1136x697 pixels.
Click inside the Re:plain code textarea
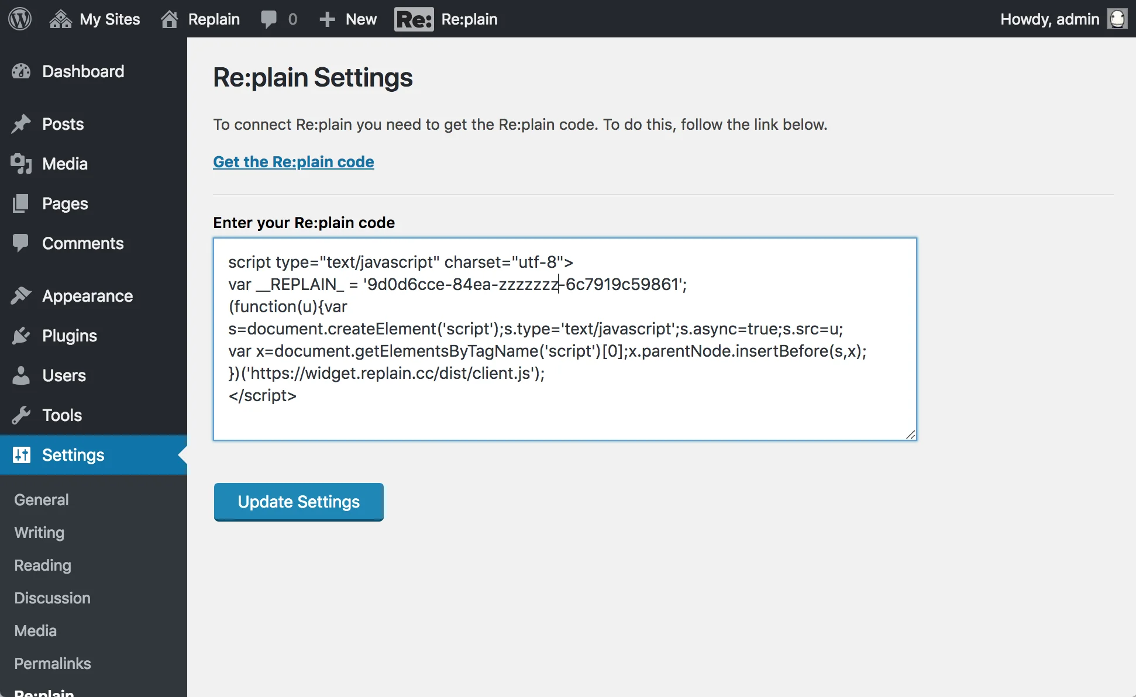(x=565, y=339)
